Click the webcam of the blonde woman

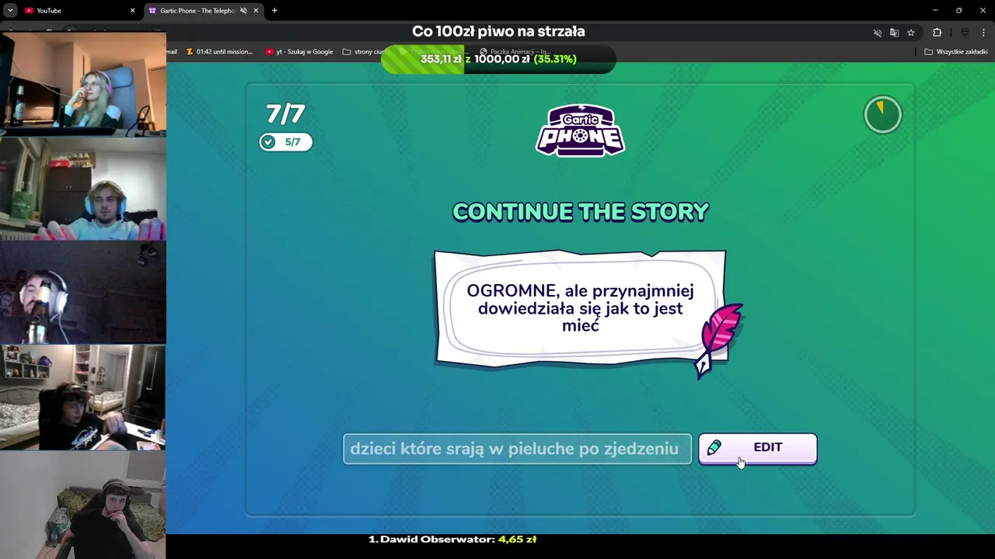(83, 84)
